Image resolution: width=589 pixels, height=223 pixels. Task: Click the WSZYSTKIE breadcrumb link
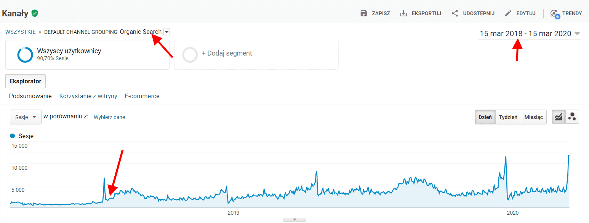[x=21, y=32]
